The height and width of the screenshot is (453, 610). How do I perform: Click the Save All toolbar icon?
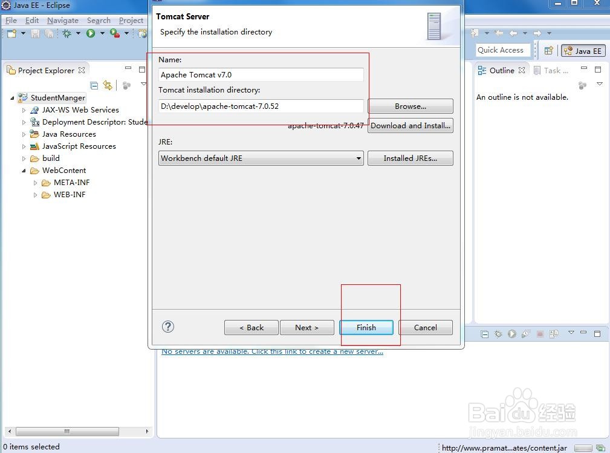tap(49, 33)
